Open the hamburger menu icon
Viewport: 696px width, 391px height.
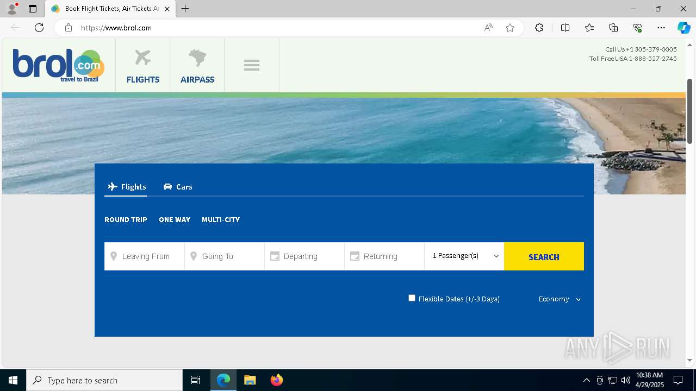[x=252, y=66]
